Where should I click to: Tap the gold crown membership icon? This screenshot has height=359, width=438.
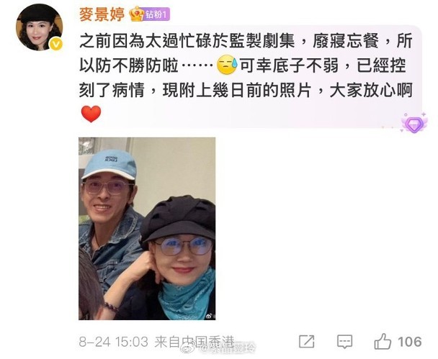point(136,14)
